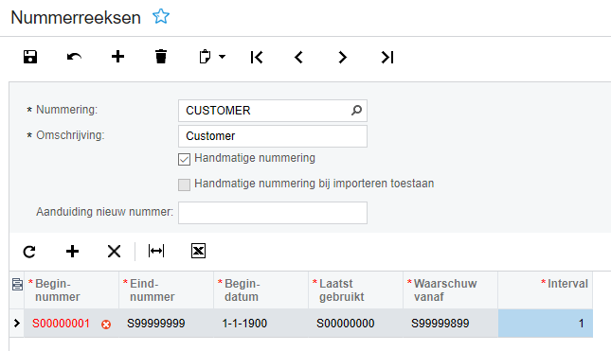Sort by the Interval column header
The height and width of the screenshot is (351, 611).
pos(545,290)
